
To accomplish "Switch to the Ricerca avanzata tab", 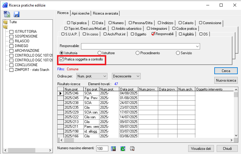I will [105, 13].
